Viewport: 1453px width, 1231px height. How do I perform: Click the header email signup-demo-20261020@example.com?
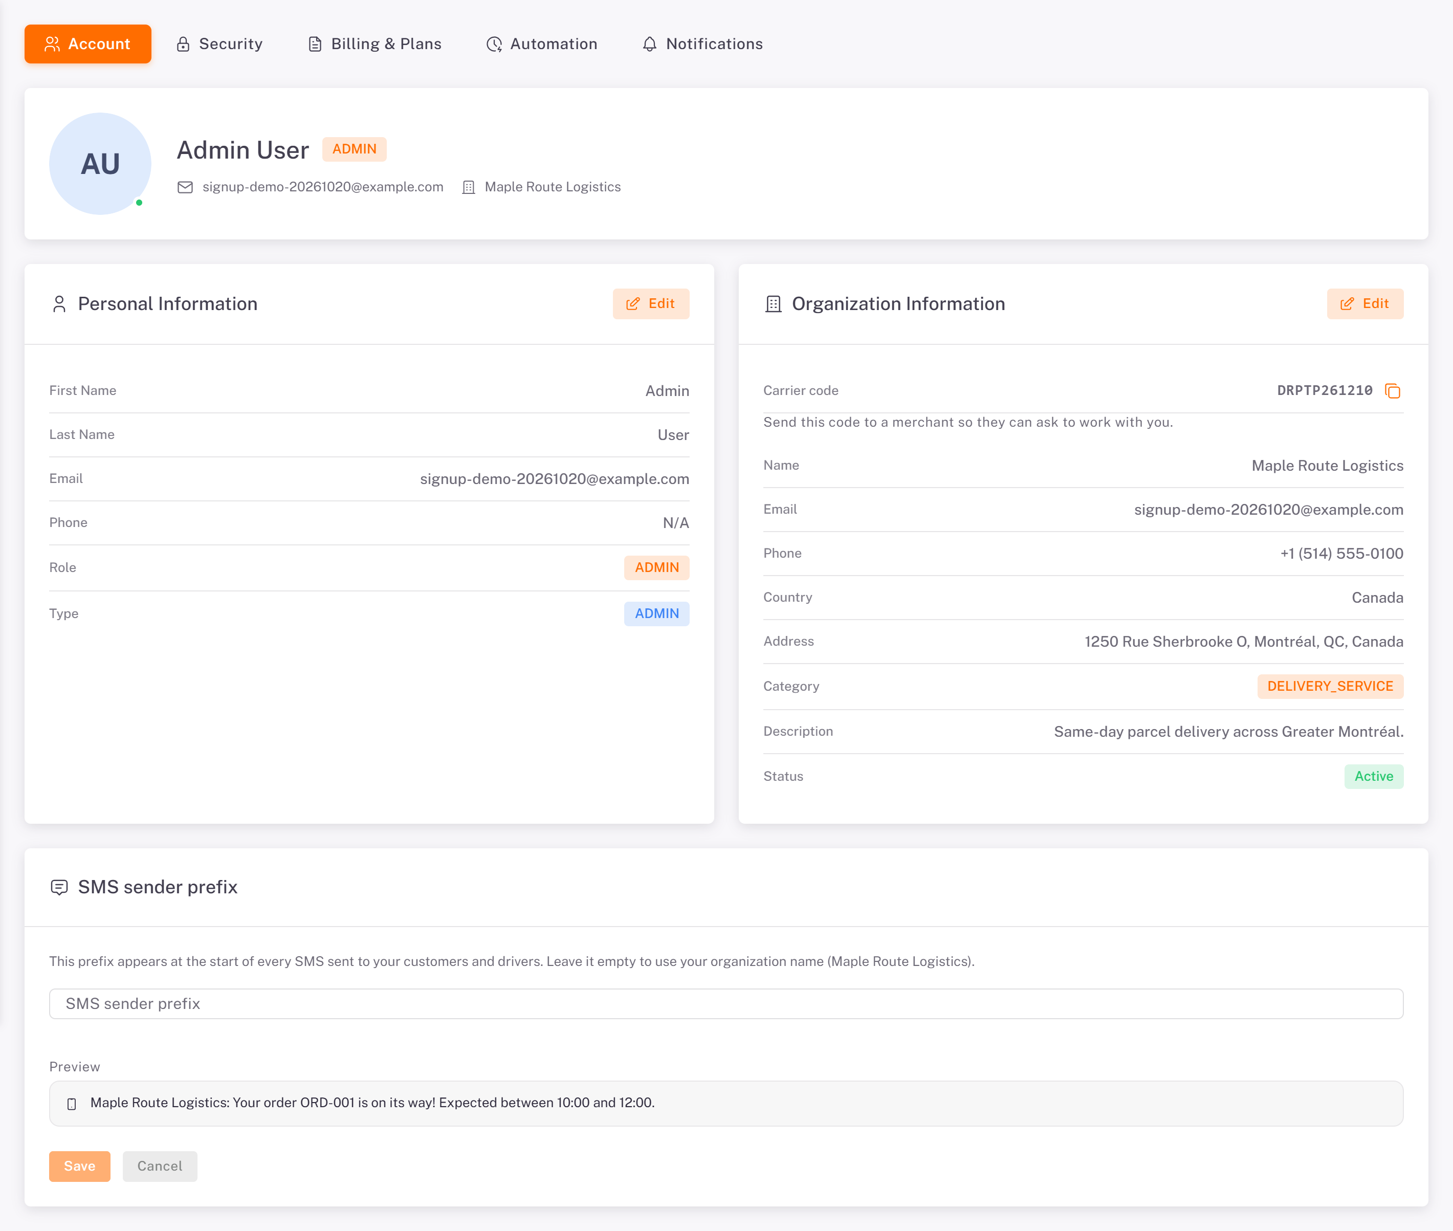(x=322, y=187)
